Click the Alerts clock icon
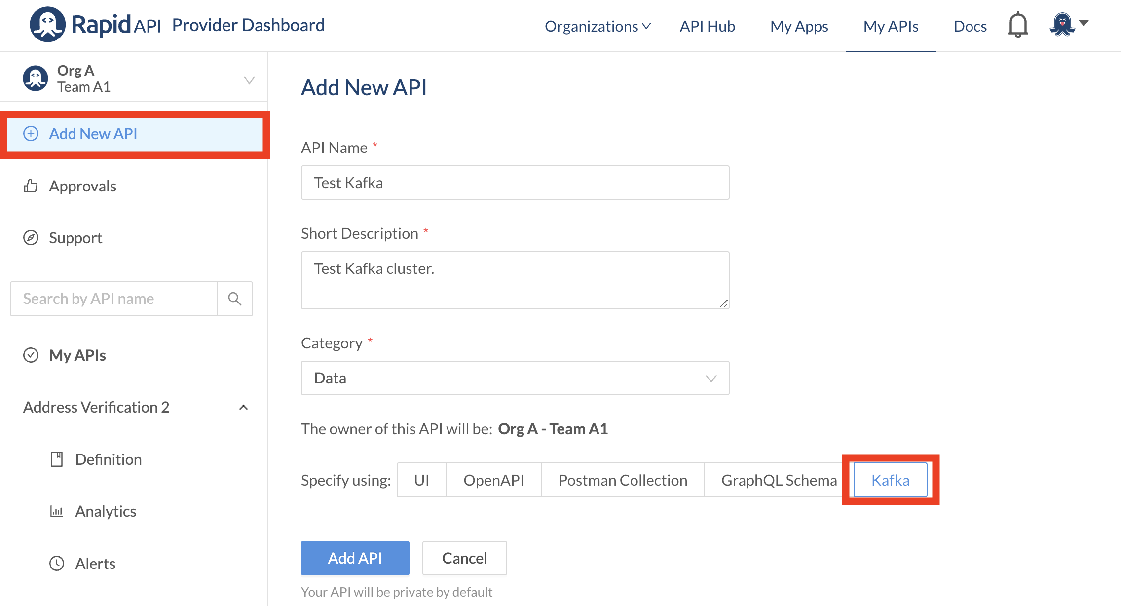Viewport: 1121px width, 606px height. coord(57,563)
